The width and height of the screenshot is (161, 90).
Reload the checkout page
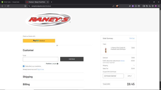click(8, 6)
